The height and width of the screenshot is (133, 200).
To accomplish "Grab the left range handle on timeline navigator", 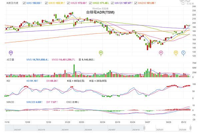I will (x=144, y=128).
